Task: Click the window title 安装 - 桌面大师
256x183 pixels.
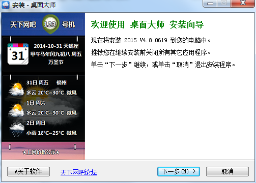Action: 34,5
